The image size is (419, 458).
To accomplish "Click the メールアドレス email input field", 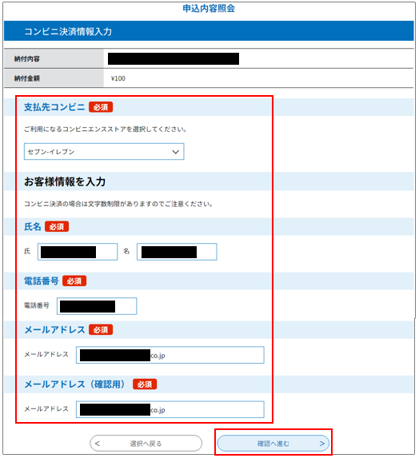I will click(170, 355).
